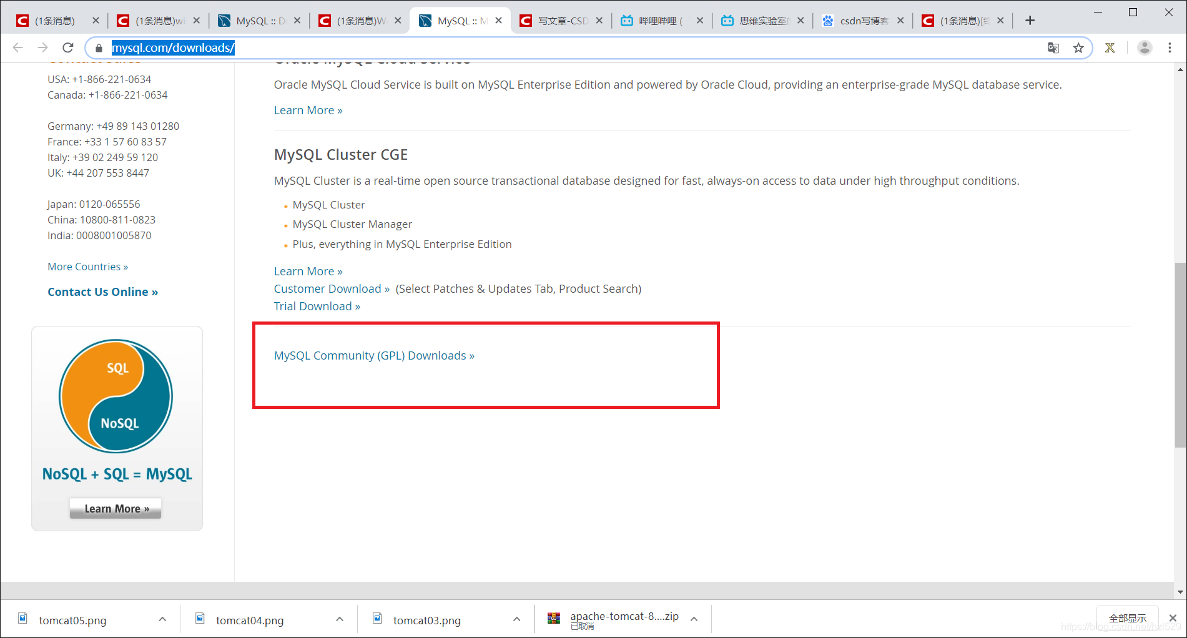Close the 哔哩哔哩 tab
This screenshot has height=638, width=1187.
(700, 21)
